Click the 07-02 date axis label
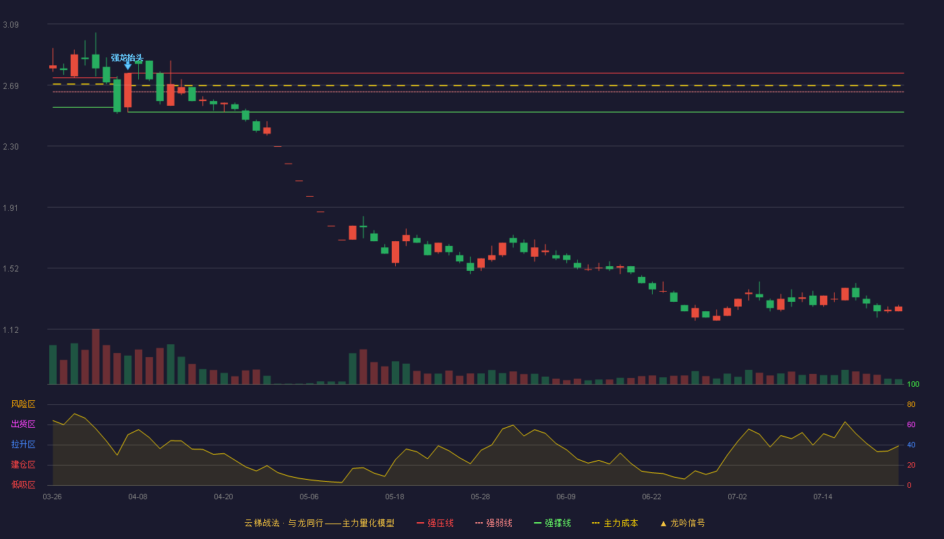Image resolution: width=944 pixels, height=539 pixels. (737, 497)
